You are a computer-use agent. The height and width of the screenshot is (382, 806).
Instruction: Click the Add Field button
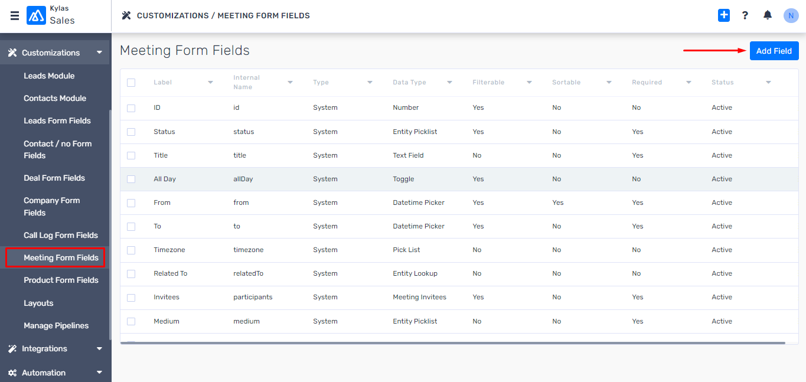click(774, 51)
